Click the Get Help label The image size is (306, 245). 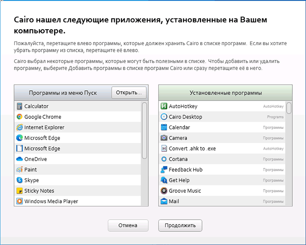(179, 180)
